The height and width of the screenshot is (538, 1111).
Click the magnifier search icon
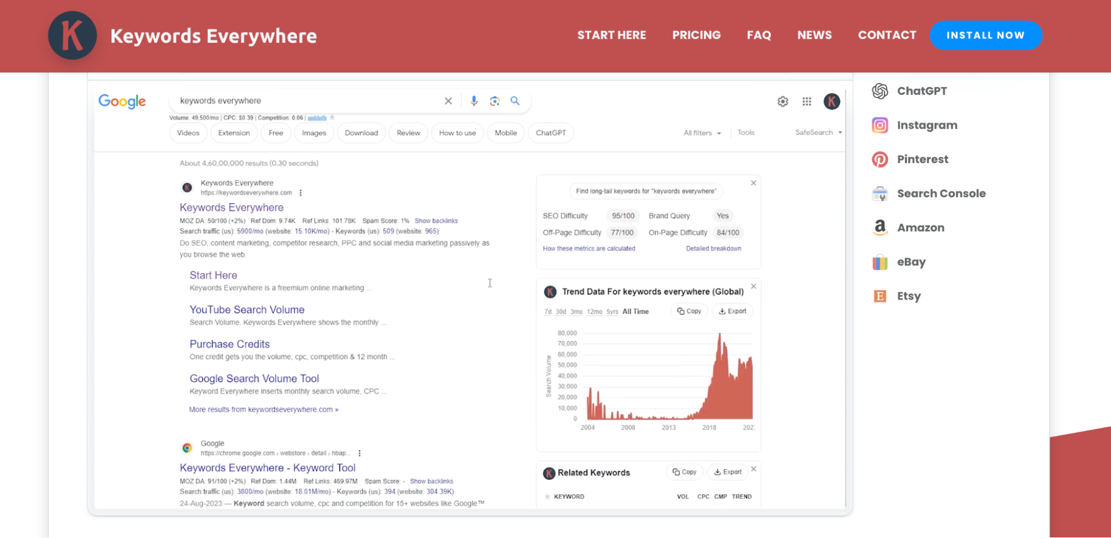point(515,101)
